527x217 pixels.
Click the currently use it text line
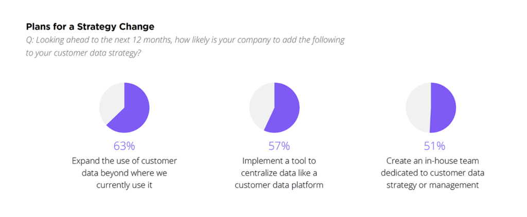[x=125, y=185]
